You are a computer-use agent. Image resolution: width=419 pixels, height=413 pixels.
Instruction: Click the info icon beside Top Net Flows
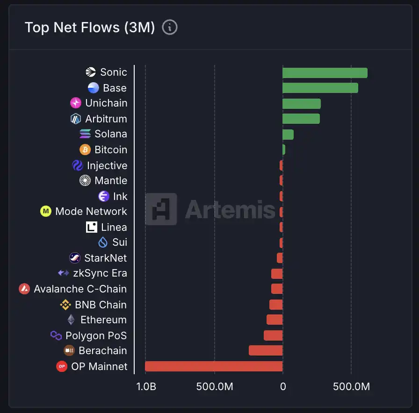[170, 28]
